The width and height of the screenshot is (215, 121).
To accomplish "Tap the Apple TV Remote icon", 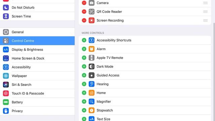I will 91,58.
